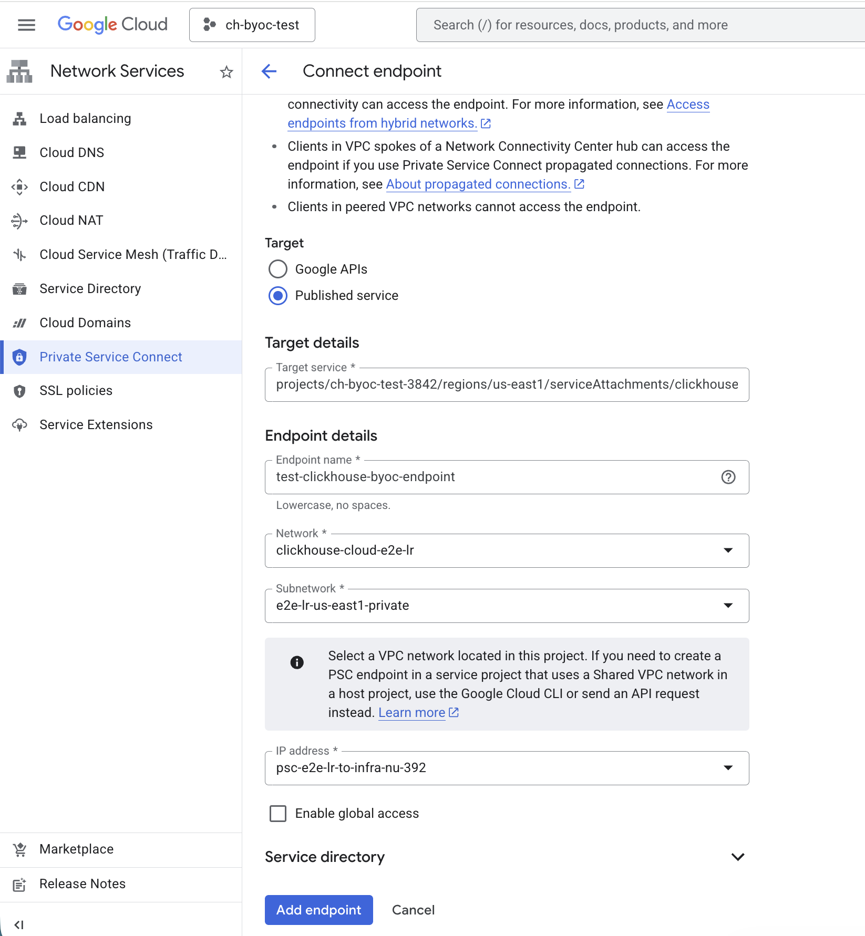865x936 pixels.
Task: Select the Private Service Connect shield icon
Action: coord(19,357)
